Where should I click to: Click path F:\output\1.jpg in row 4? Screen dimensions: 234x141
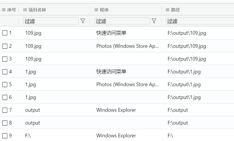(184, 72)
